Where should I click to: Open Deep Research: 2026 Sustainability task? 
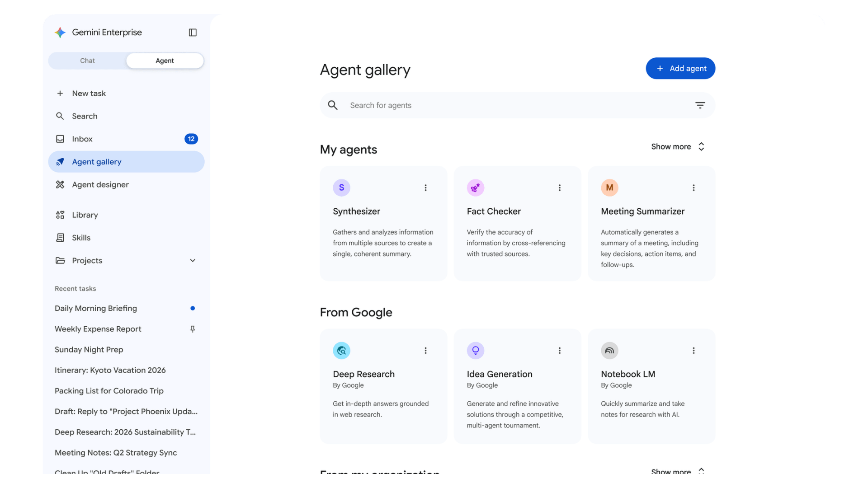pyautogui.click(x=125, y=432)
